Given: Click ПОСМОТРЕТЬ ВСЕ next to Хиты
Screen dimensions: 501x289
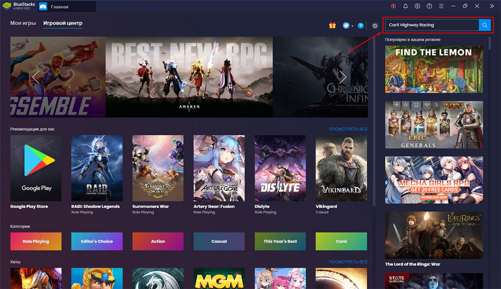Looking at the screenshot, I should click(348, 262).
